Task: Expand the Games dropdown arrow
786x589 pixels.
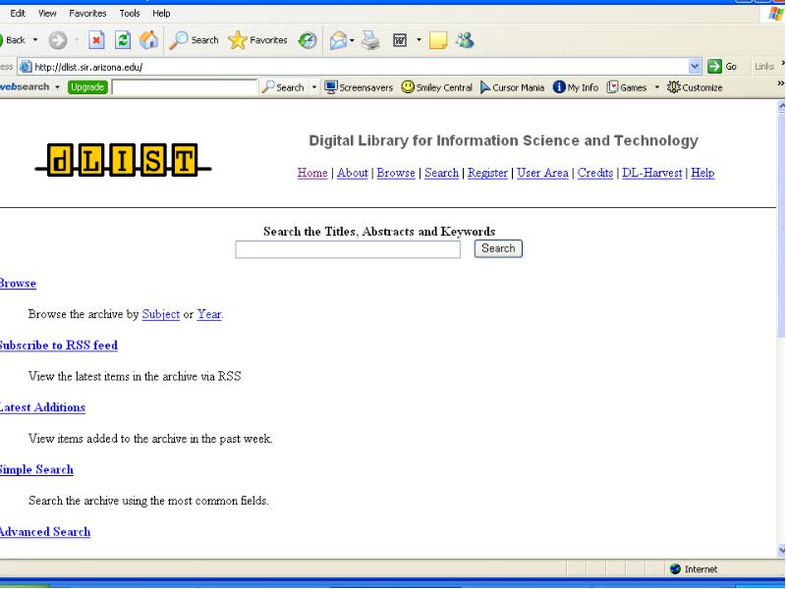Action: (x=657, y=87)
